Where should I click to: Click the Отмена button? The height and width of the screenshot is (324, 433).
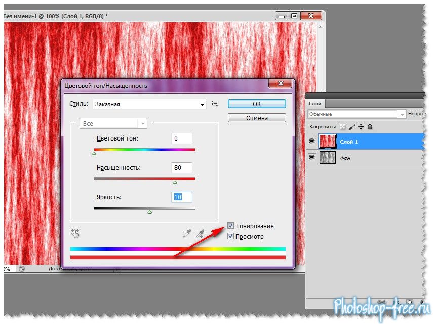point(257,118)
